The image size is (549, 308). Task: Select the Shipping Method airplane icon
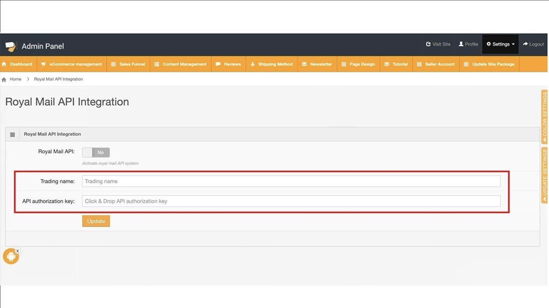coord(253,64)
